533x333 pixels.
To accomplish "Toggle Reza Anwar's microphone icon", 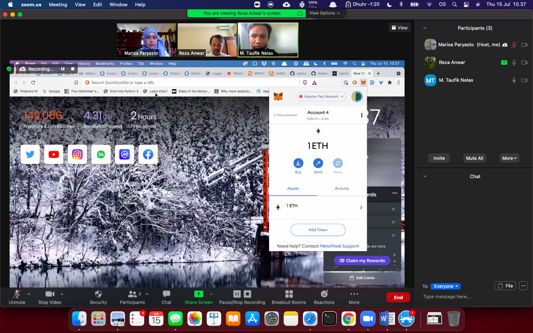I will coord(514,63).
